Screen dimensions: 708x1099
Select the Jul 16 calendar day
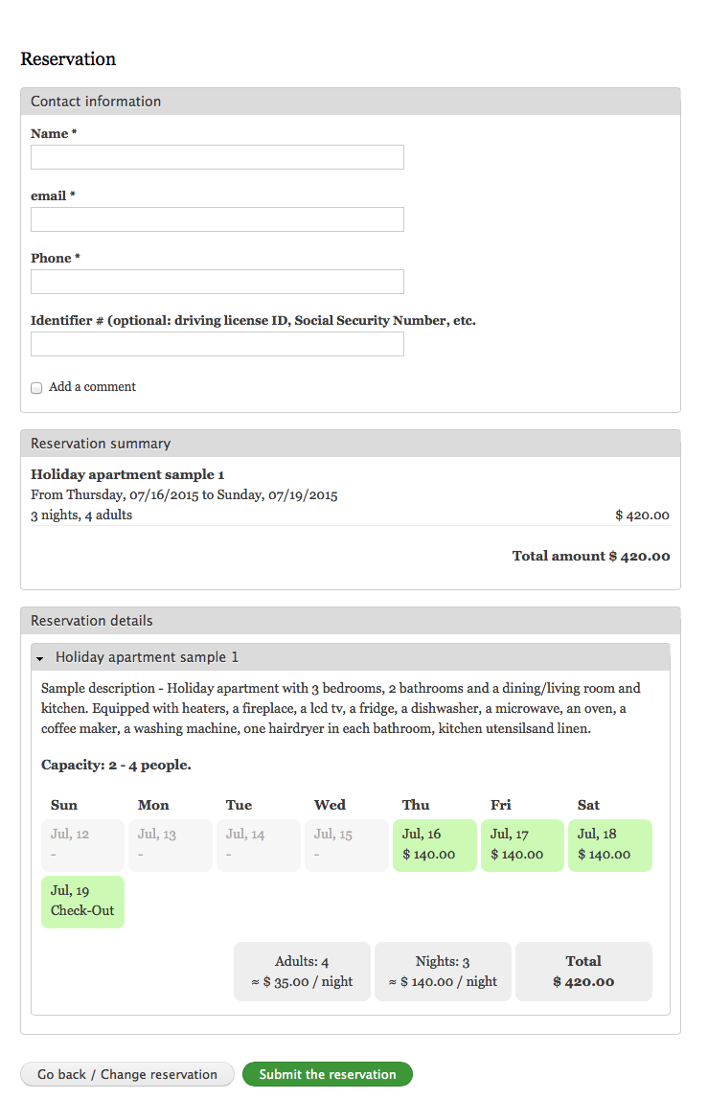tap(434, 845)
